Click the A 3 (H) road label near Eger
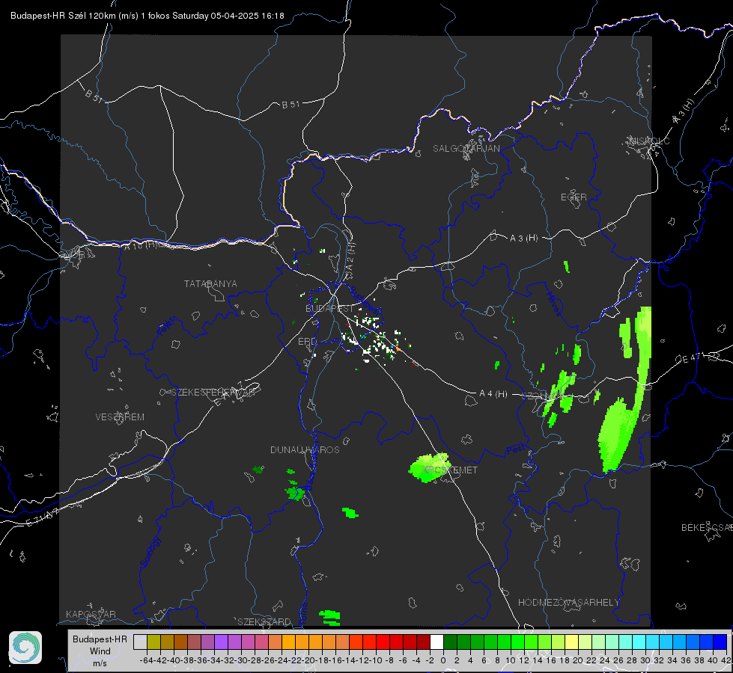The image size is (733, 673). (523, 239)
